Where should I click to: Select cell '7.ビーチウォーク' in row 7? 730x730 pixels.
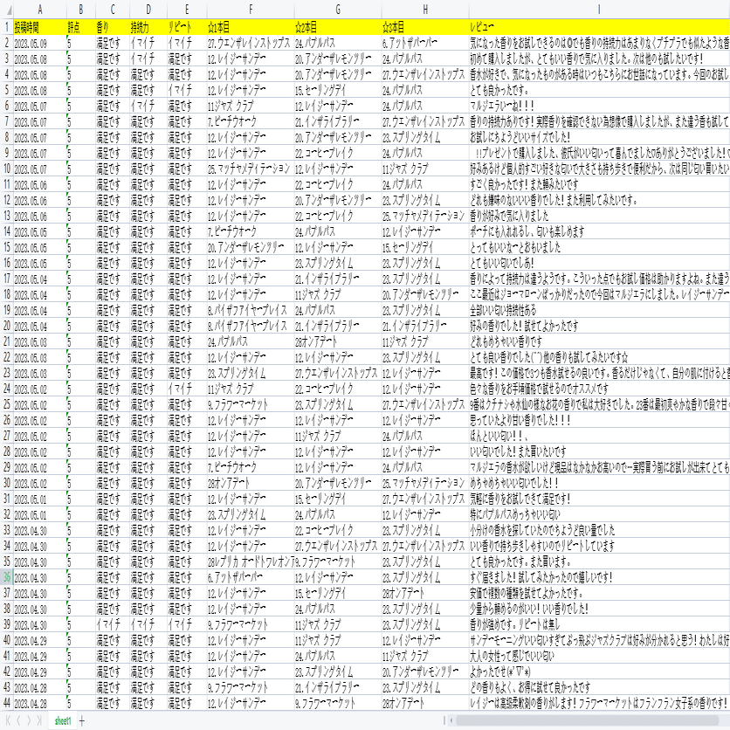251,121
